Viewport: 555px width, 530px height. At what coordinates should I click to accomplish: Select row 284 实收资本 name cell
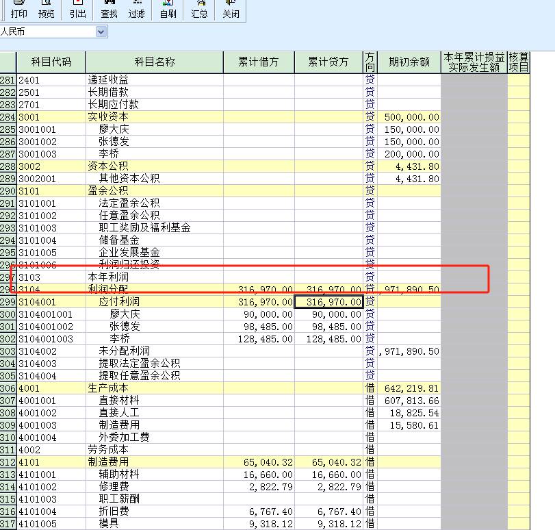tap(155, 117)
